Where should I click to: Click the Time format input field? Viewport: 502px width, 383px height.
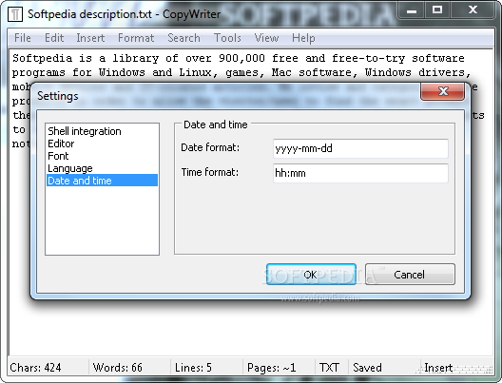coord(360,173)
